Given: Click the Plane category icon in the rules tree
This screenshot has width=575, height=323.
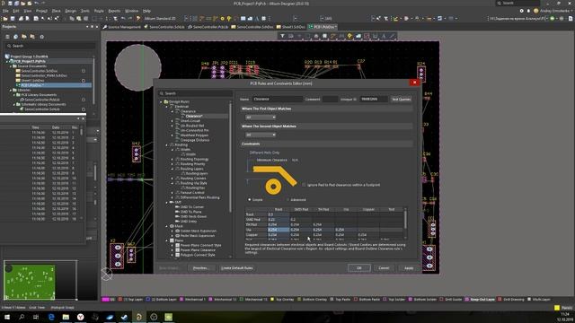Looking at the screenshot, I should (172, 240).
